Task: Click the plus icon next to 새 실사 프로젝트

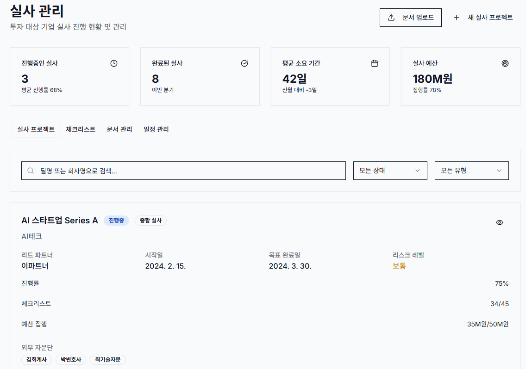Action: 456,18
